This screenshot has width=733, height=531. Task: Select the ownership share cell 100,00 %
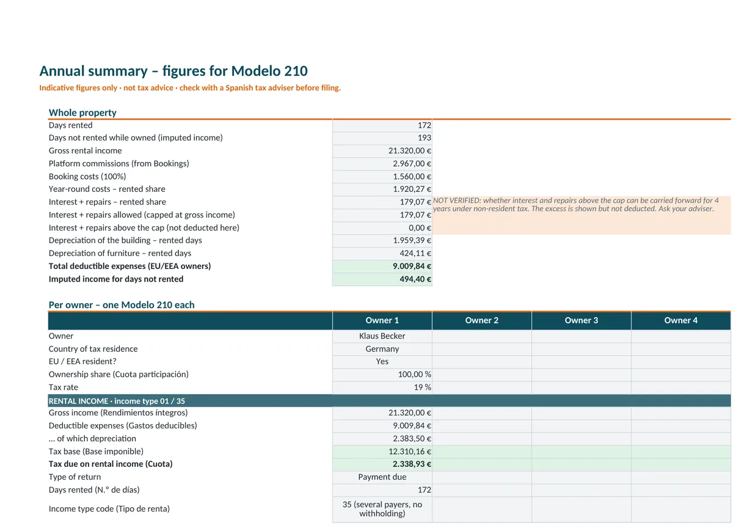382,375
